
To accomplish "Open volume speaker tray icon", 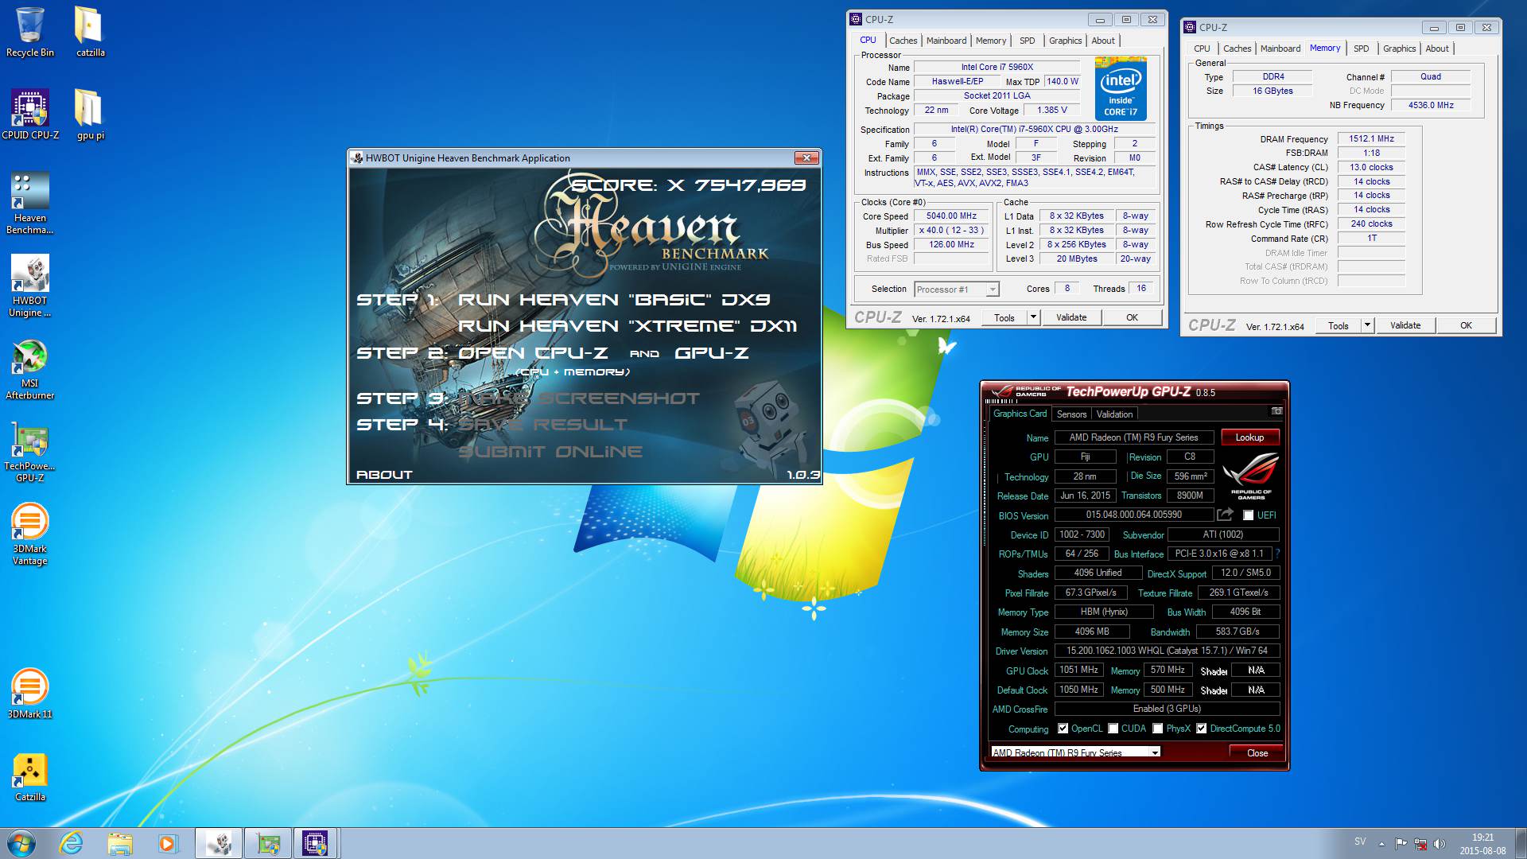I will pos(1440,843).
